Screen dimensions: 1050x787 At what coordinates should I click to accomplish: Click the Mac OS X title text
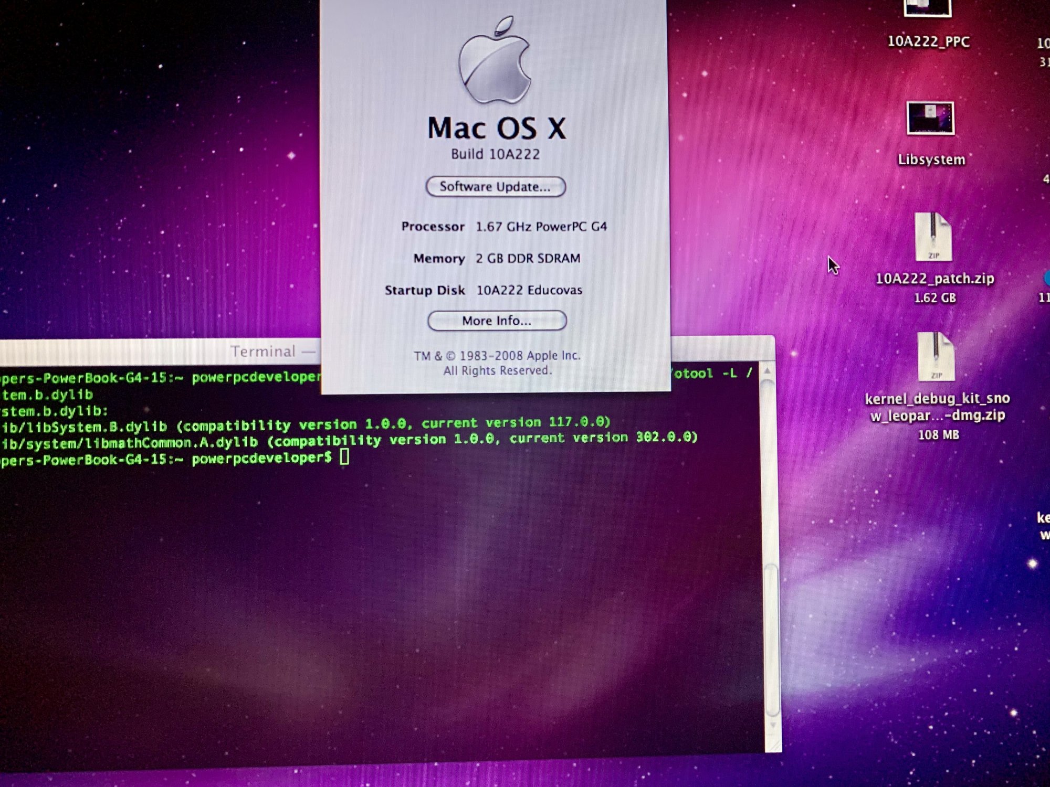497,129
